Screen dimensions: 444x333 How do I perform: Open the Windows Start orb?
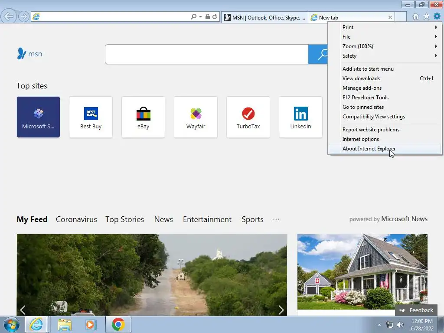pos(11,324)
